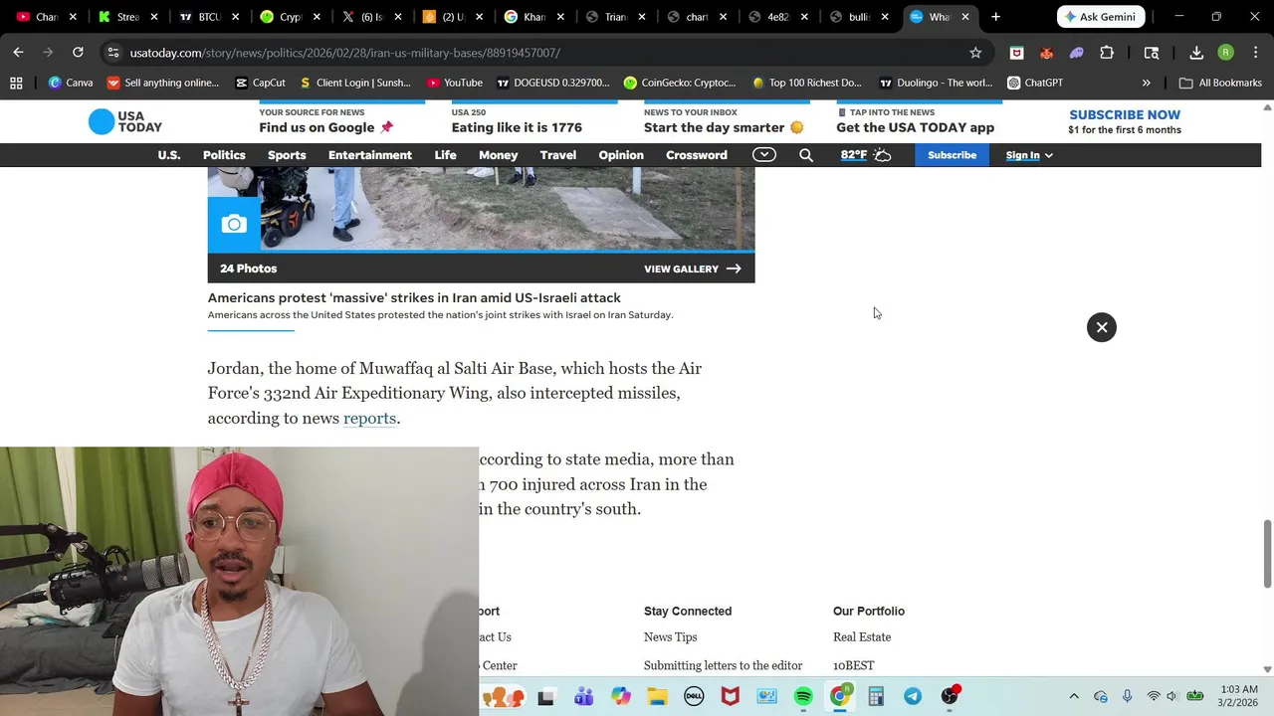Reload the USA Today page
1274x716 pixels.
point(78,52)
